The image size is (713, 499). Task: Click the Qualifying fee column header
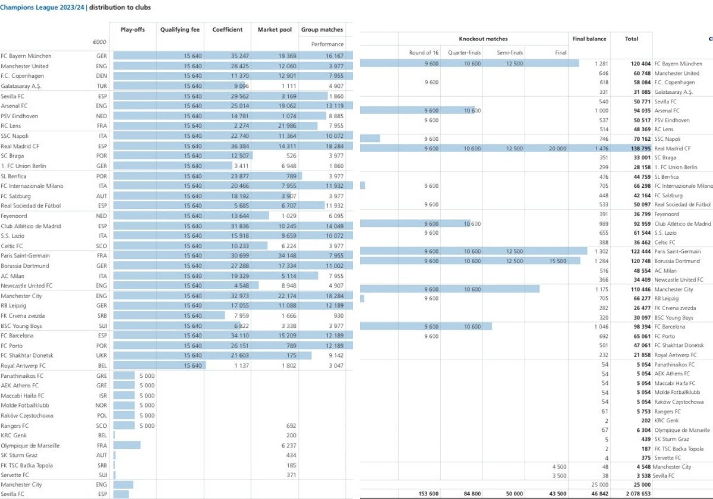click(180, 30)
